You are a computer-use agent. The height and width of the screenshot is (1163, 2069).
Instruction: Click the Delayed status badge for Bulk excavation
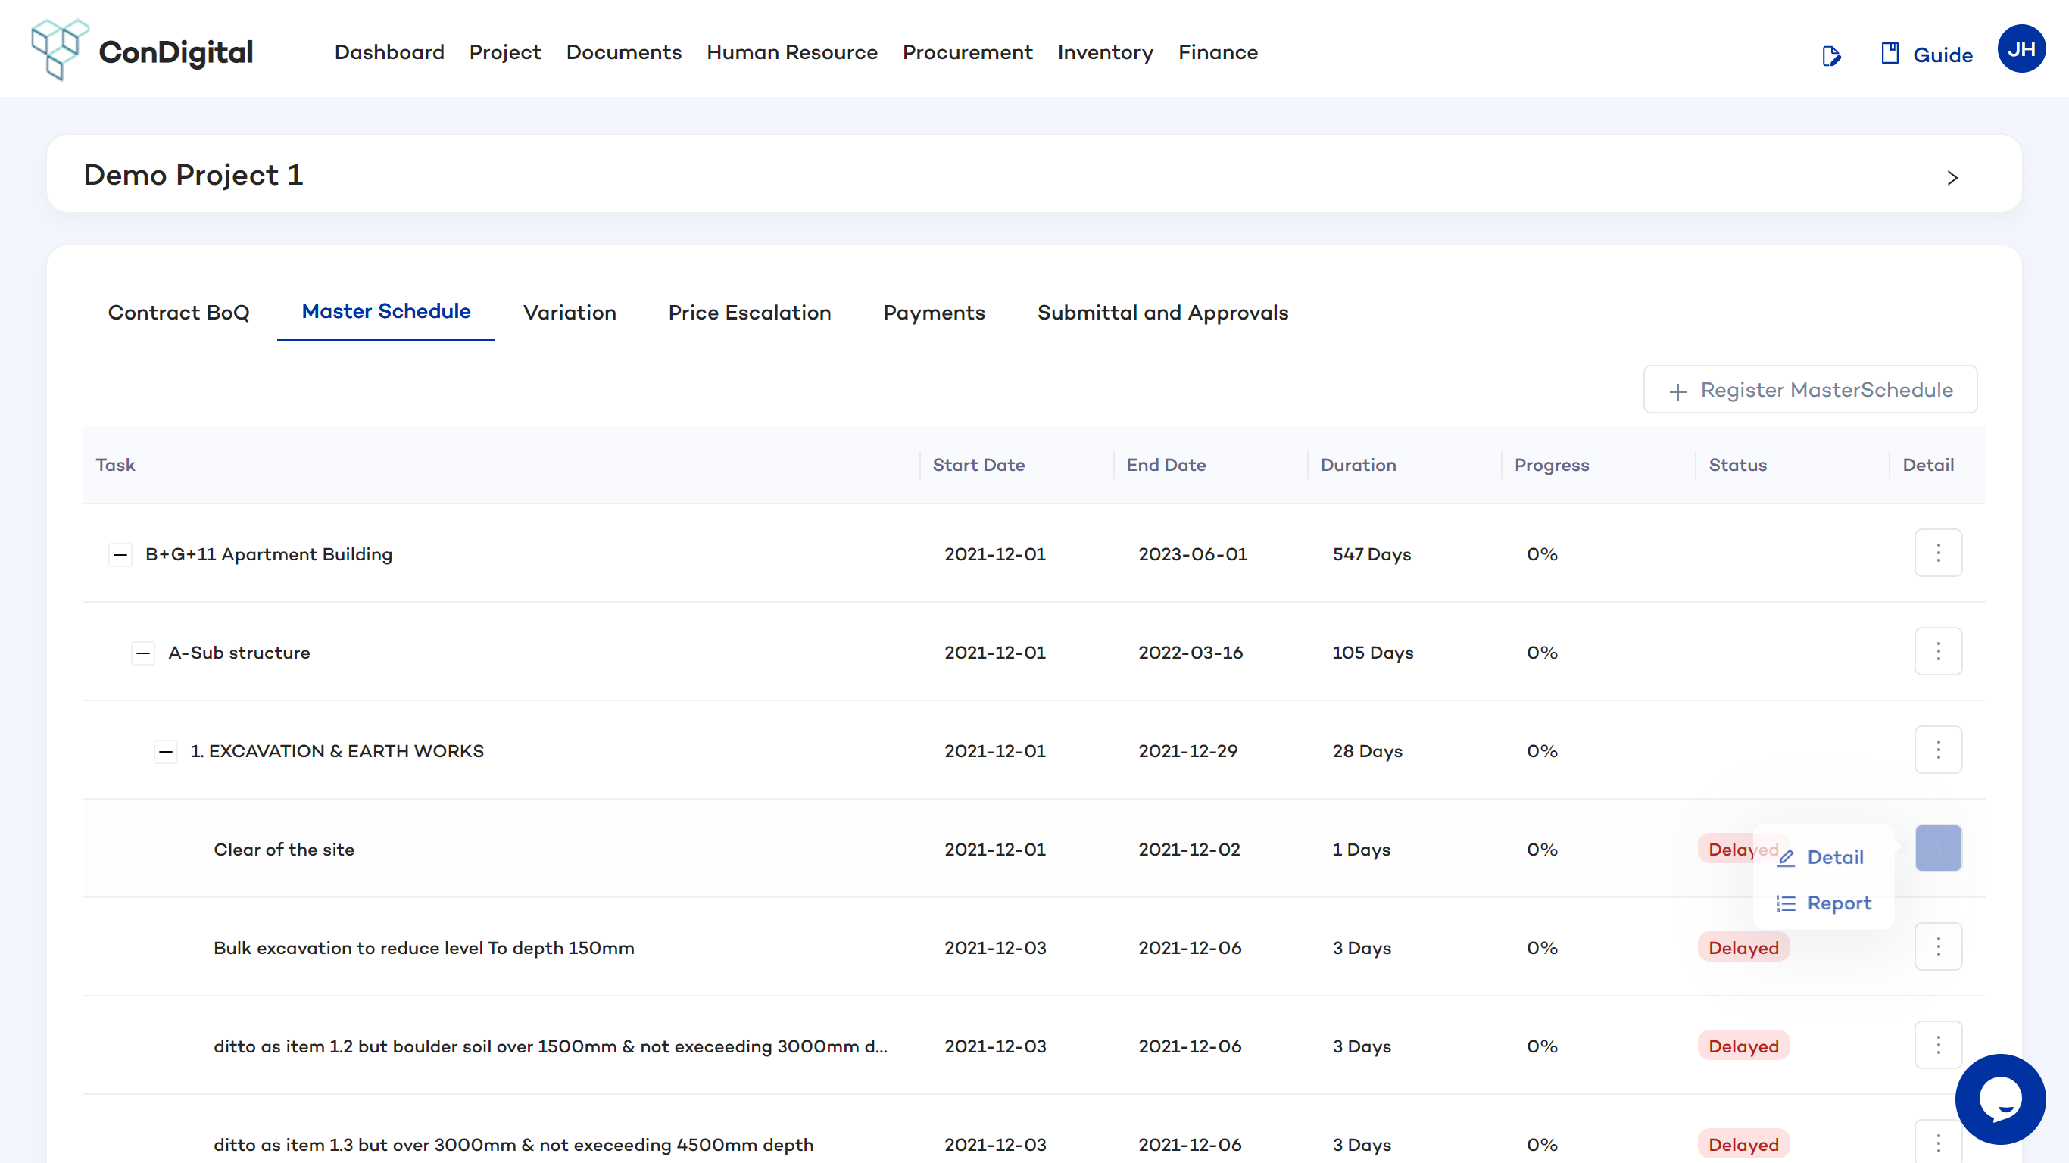coord(1743,948)
